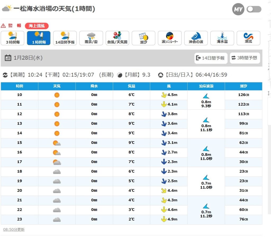Open the 潮流 tidal current icon
Viewport: 271px width, 237px height.
coord(248,38)
